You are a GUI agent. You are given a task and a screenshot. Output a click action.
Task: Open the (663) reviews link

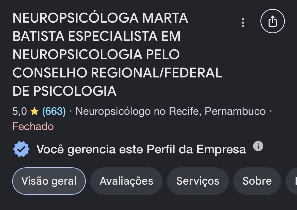54,111
